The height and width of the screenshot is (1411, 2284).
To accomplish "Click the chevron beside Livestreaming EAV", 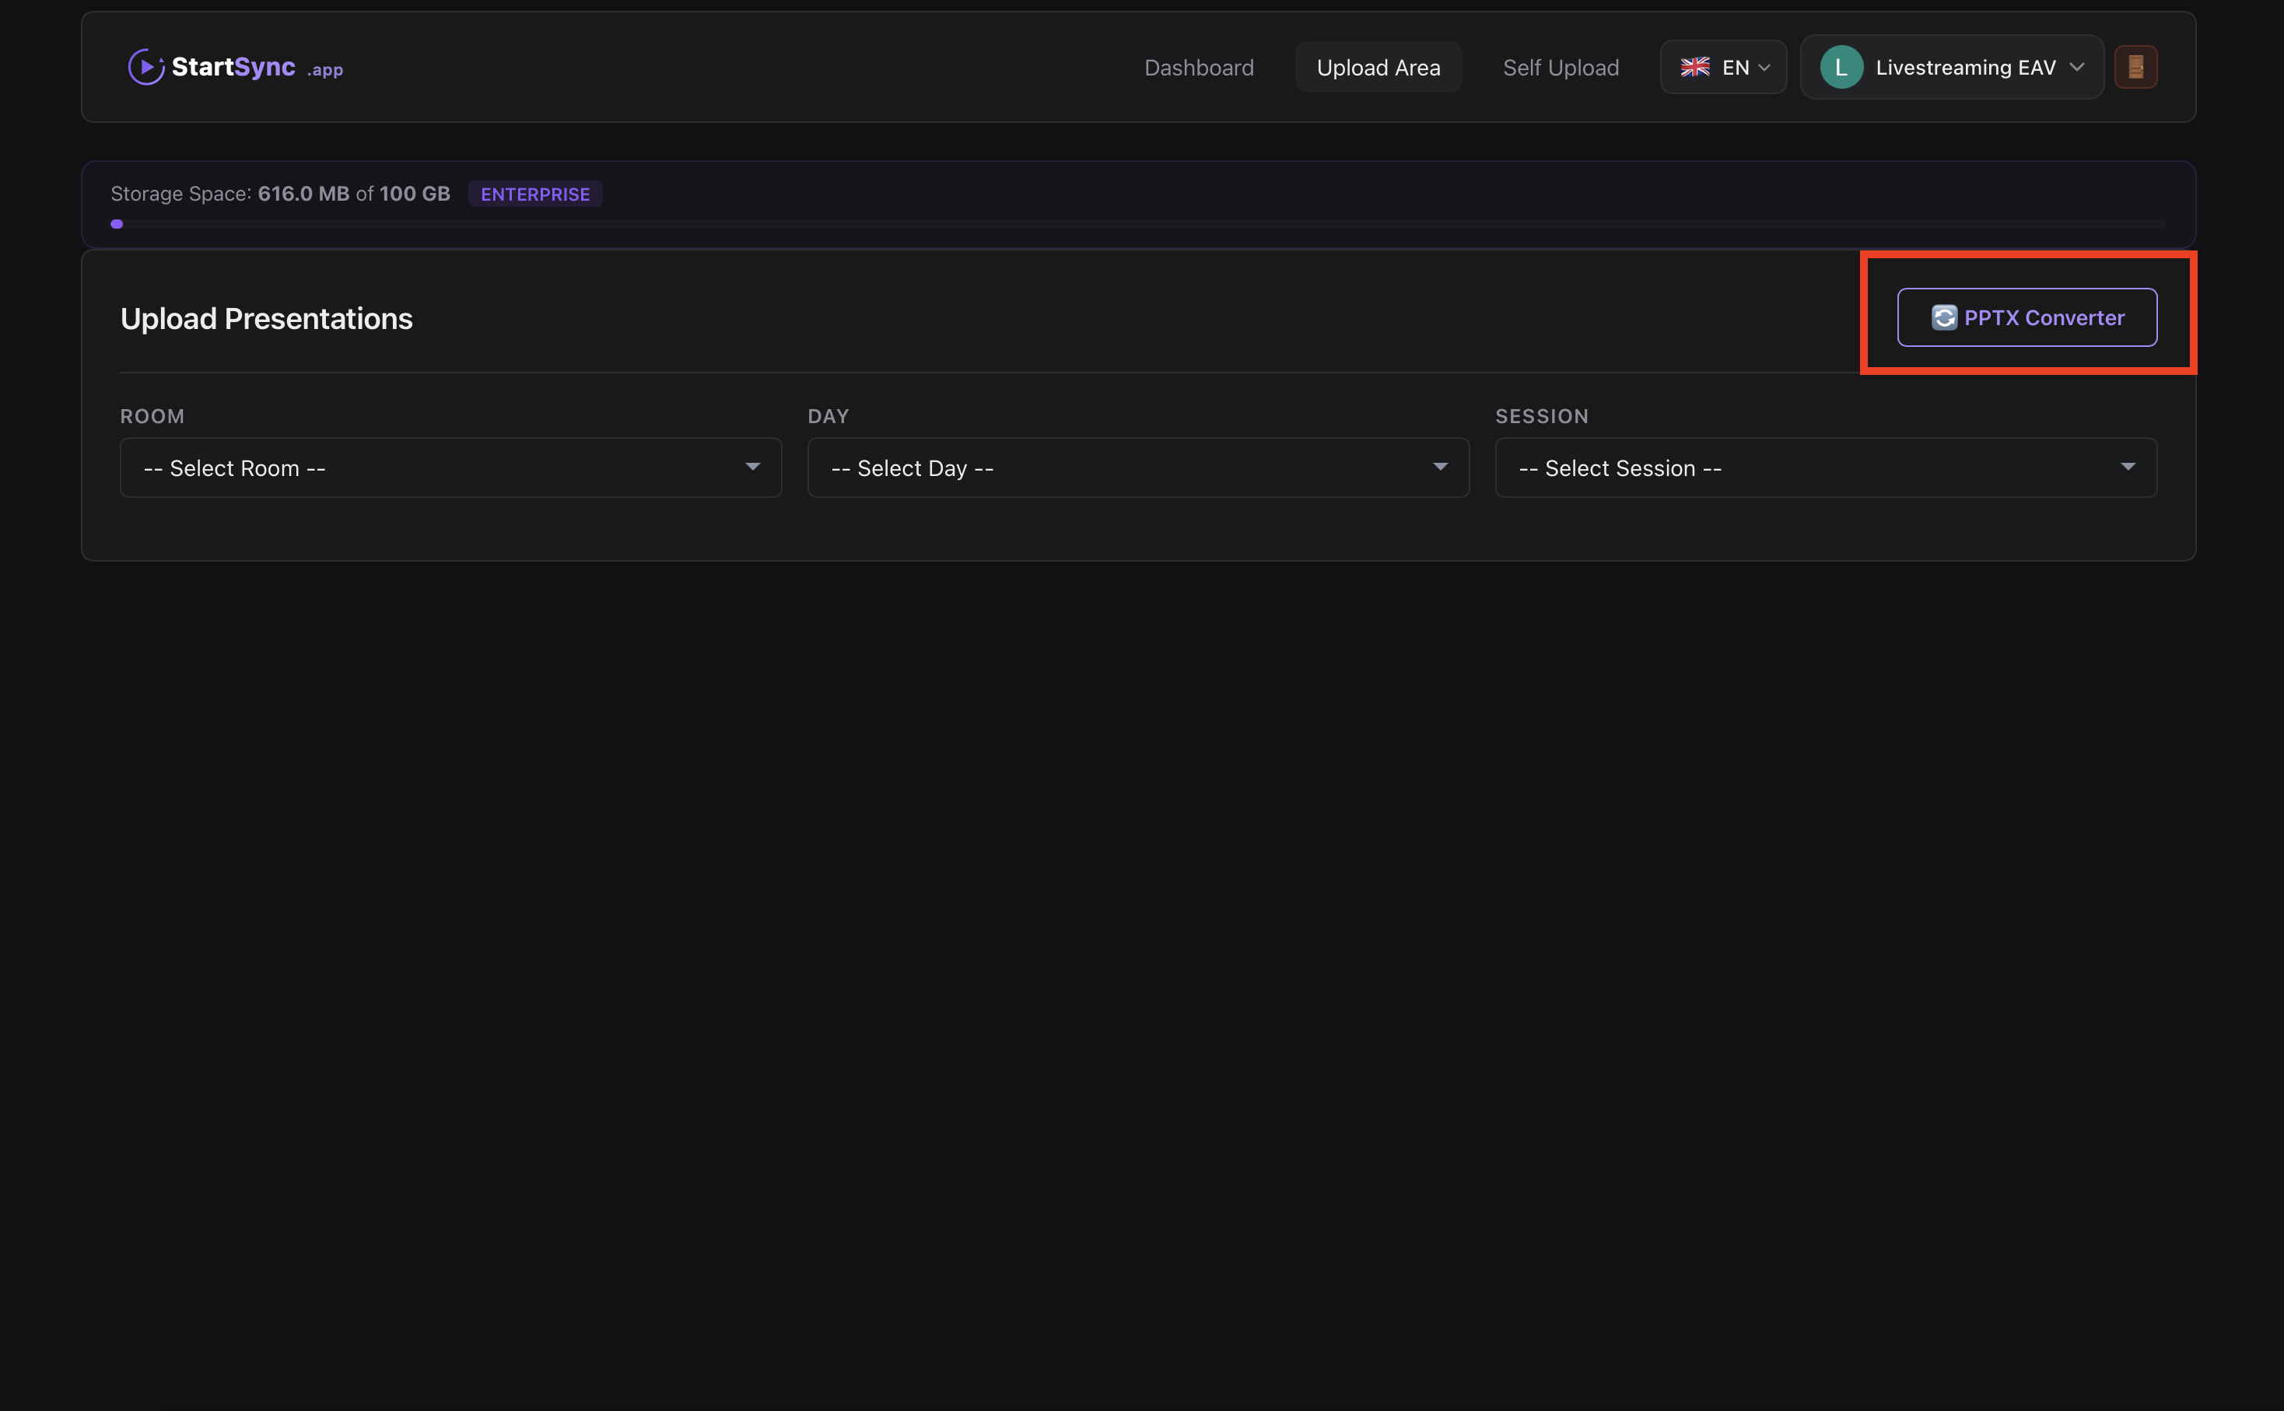I will coord(2077,67).
